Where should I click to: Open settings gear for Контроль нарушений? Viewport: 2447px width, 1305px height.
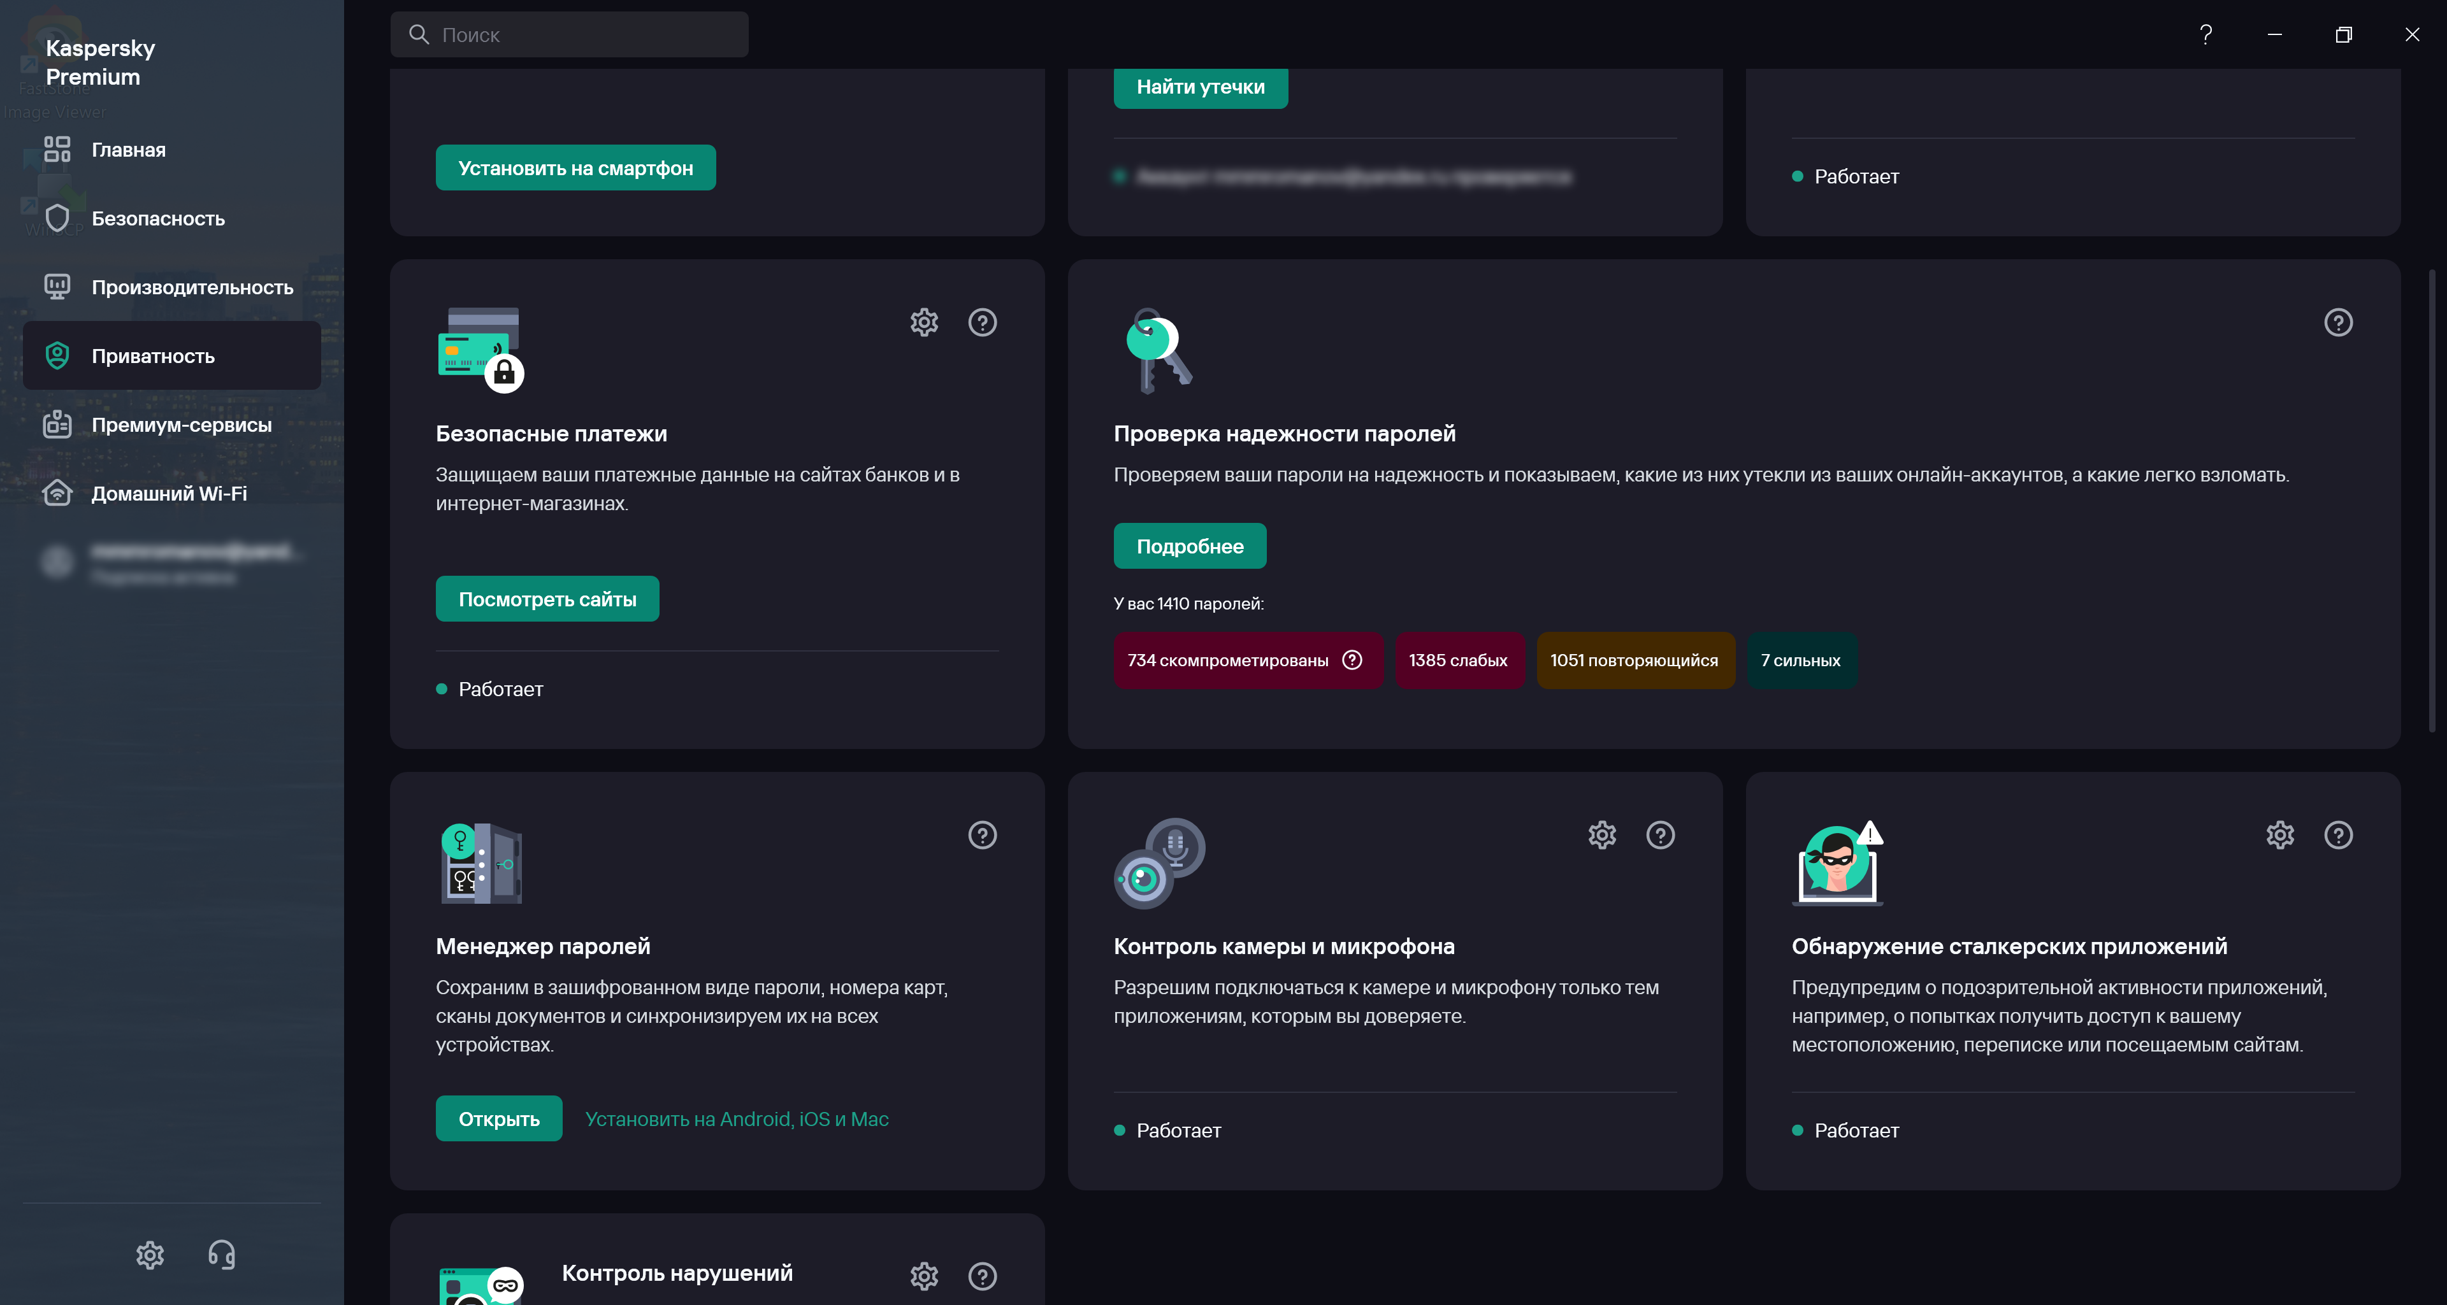coord(923,1276)
